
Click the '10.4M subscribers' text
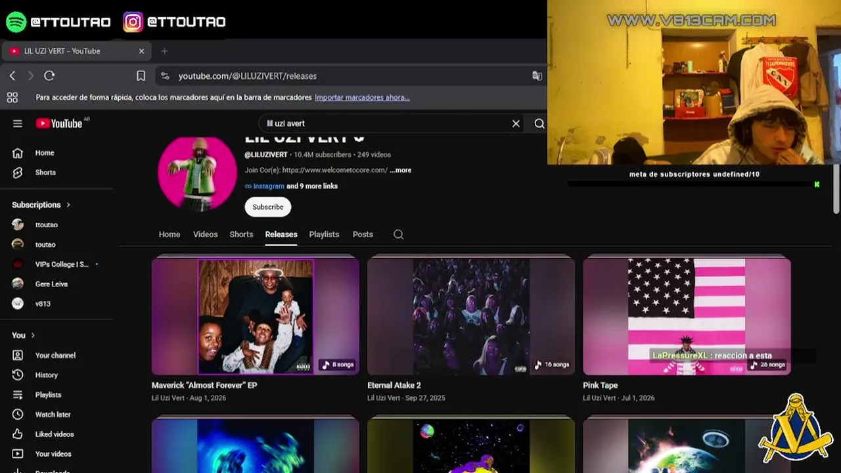coord(323,155)
